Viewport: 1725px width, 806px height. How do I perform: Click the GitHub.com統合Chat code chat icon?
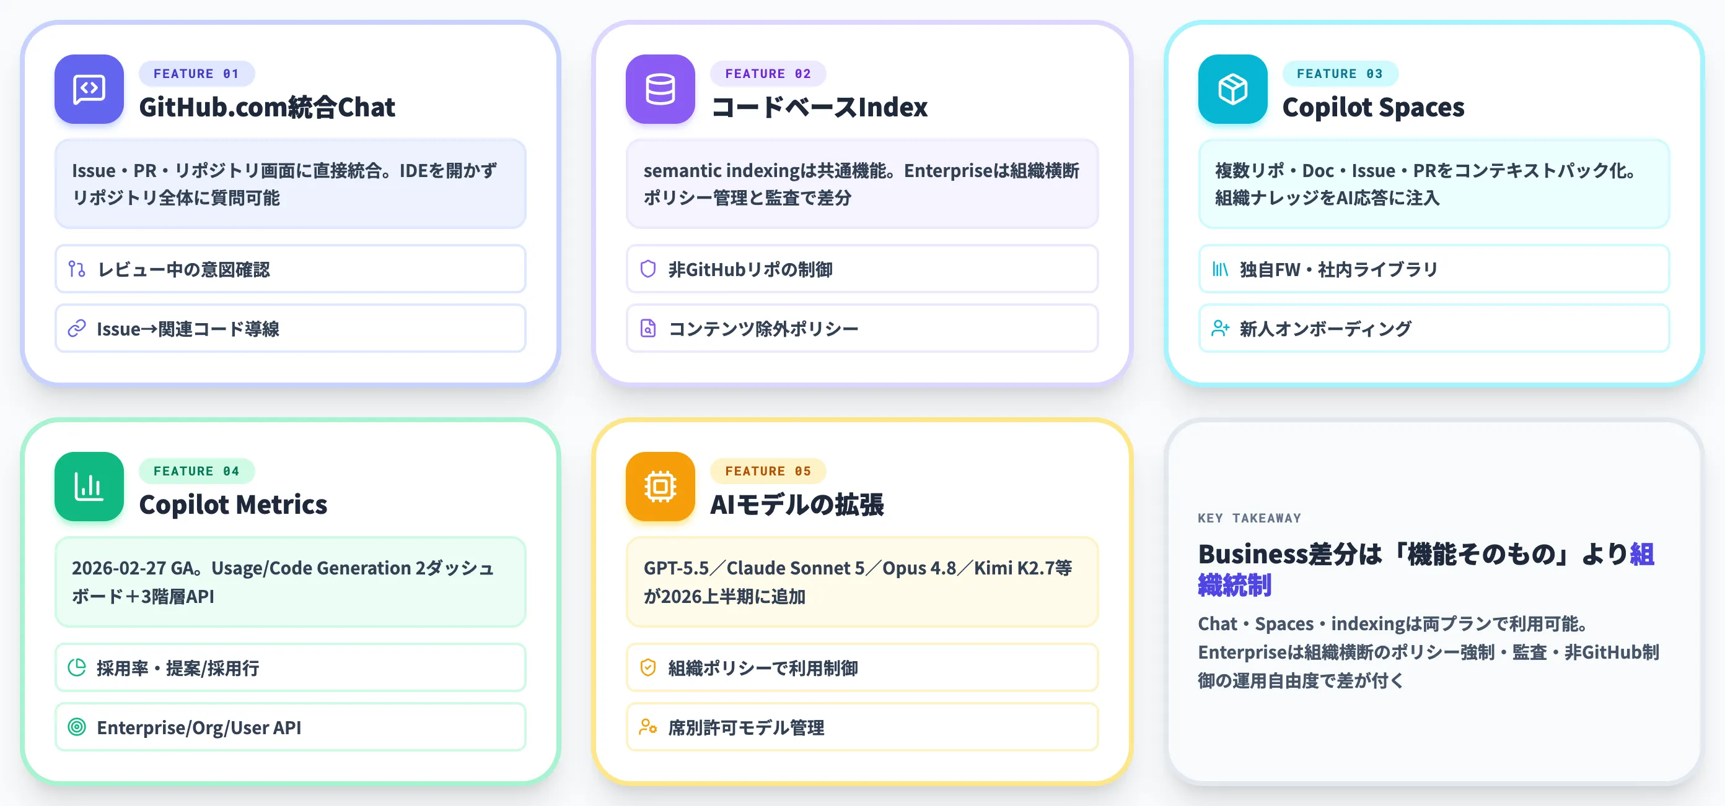pyautogui.click(x=89, y=89)
